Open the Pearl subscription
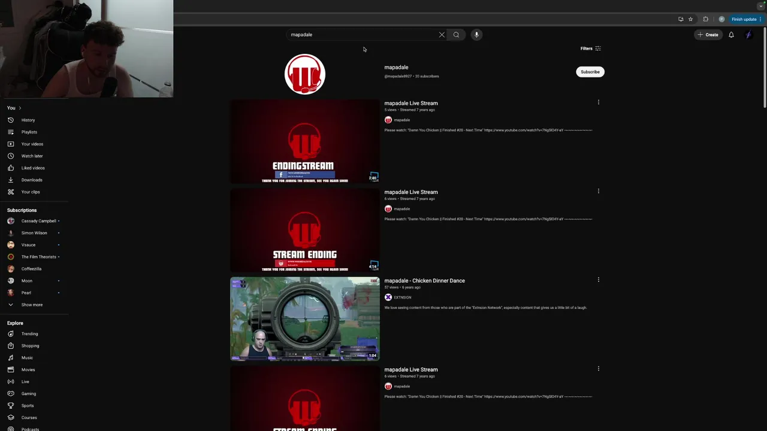This screenshot has height=431, width=767. tap(34, 293)
